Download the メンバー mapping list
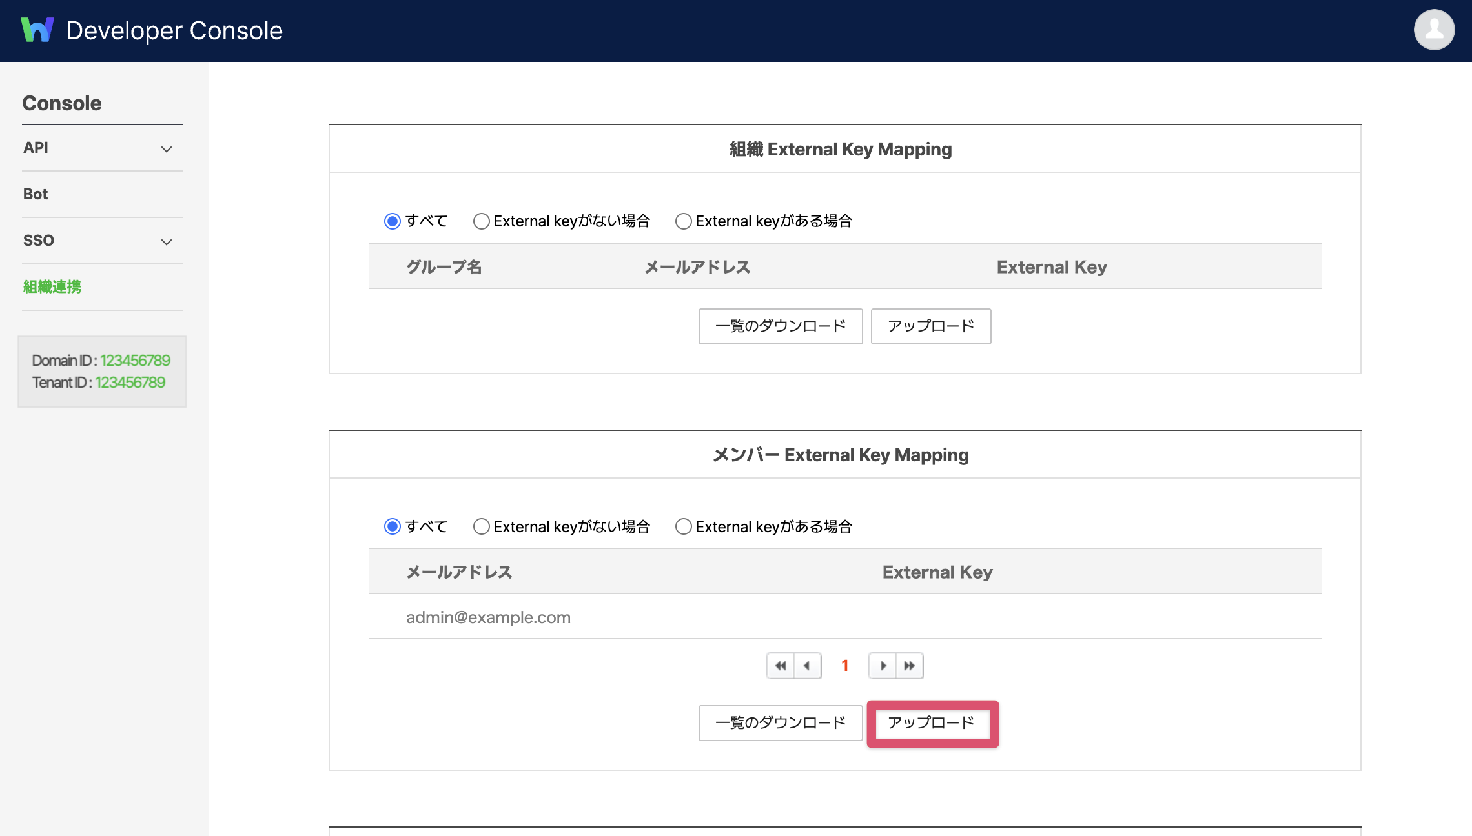The width and height of the screenshot is (1472, 836). coord(781,723)
